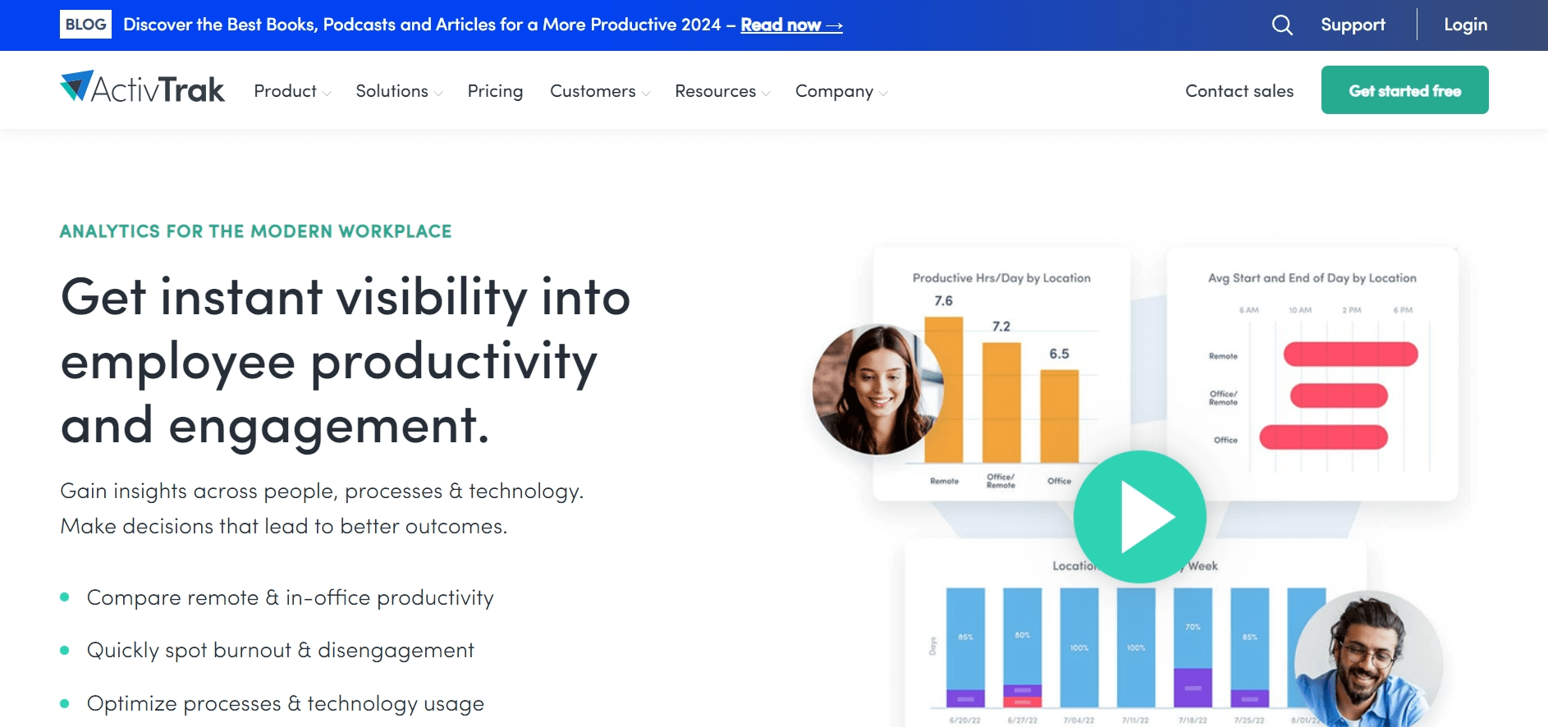
Task: Expand the Solutions chevron
Action: coord(438,94)
